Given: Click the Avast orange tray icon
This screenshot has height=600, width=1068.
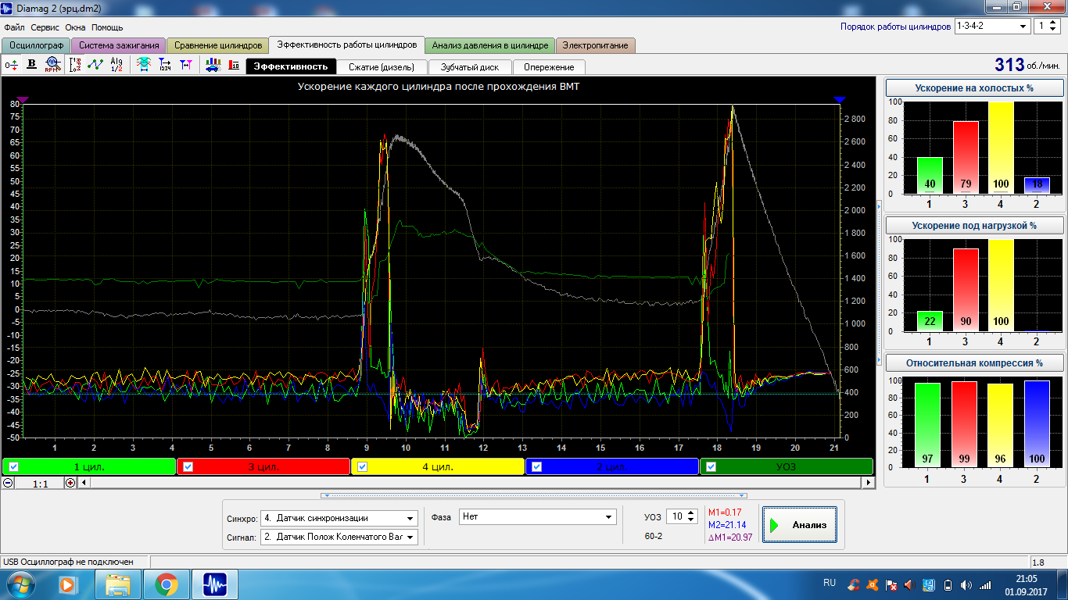Looking at the screenshot, I should click(x=873, y=584).
